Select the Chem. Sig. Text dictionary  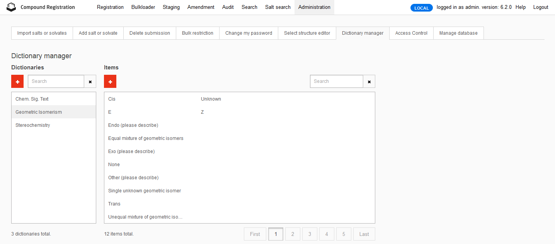tap(32, 99)
